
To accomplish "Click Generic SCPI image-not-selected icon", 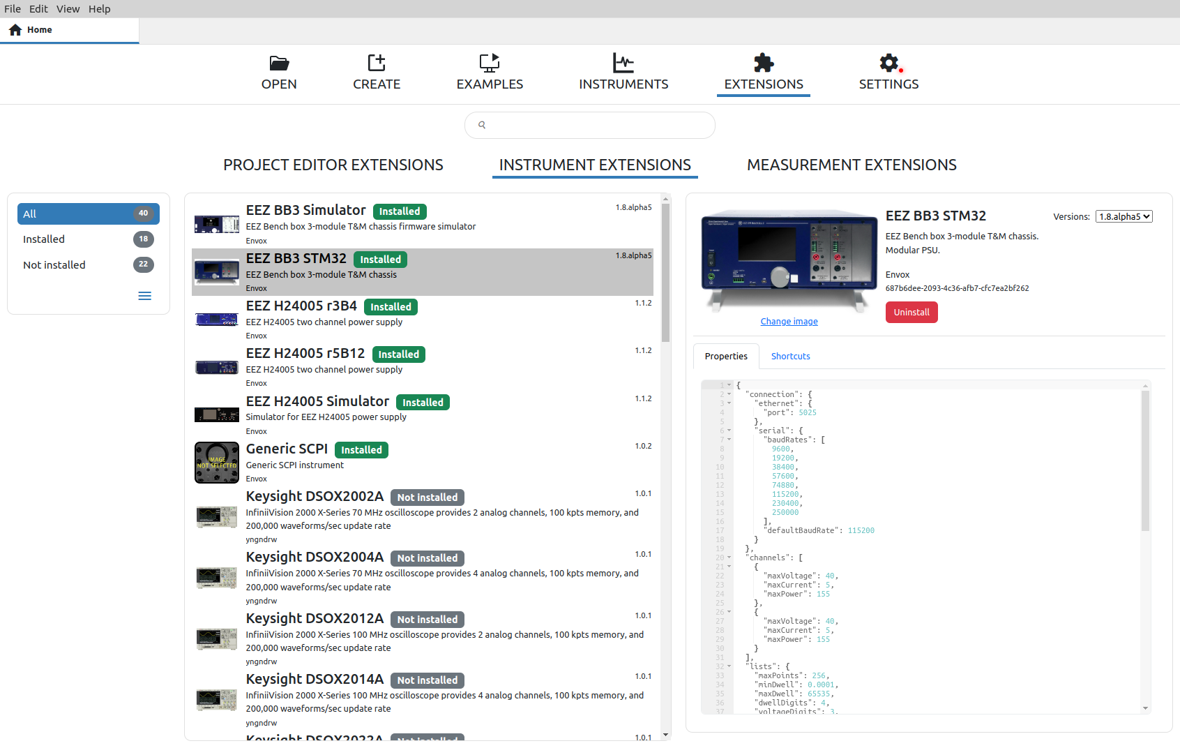I will tap(217, 462).
